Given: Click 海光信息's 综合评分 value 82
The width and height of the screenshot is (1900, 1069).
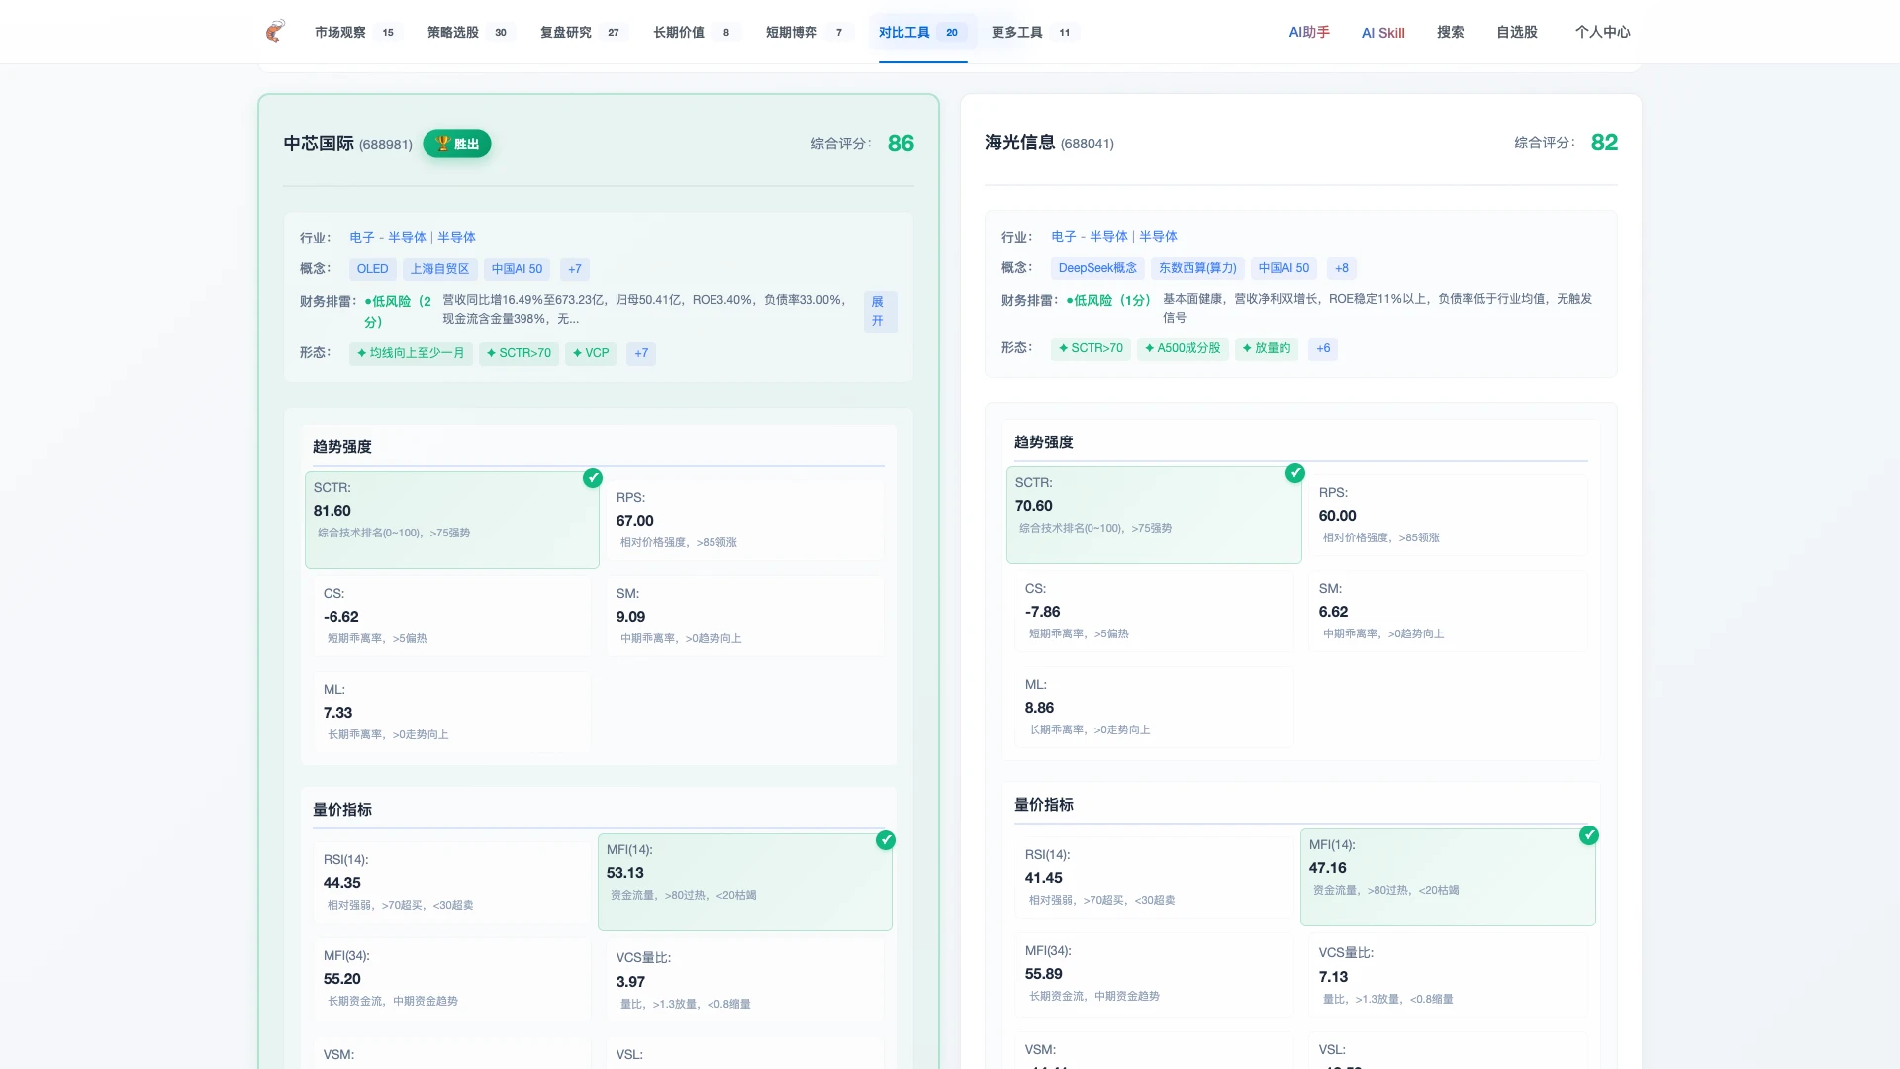Looking at the screenshot, I should [x=1604, y=143].
